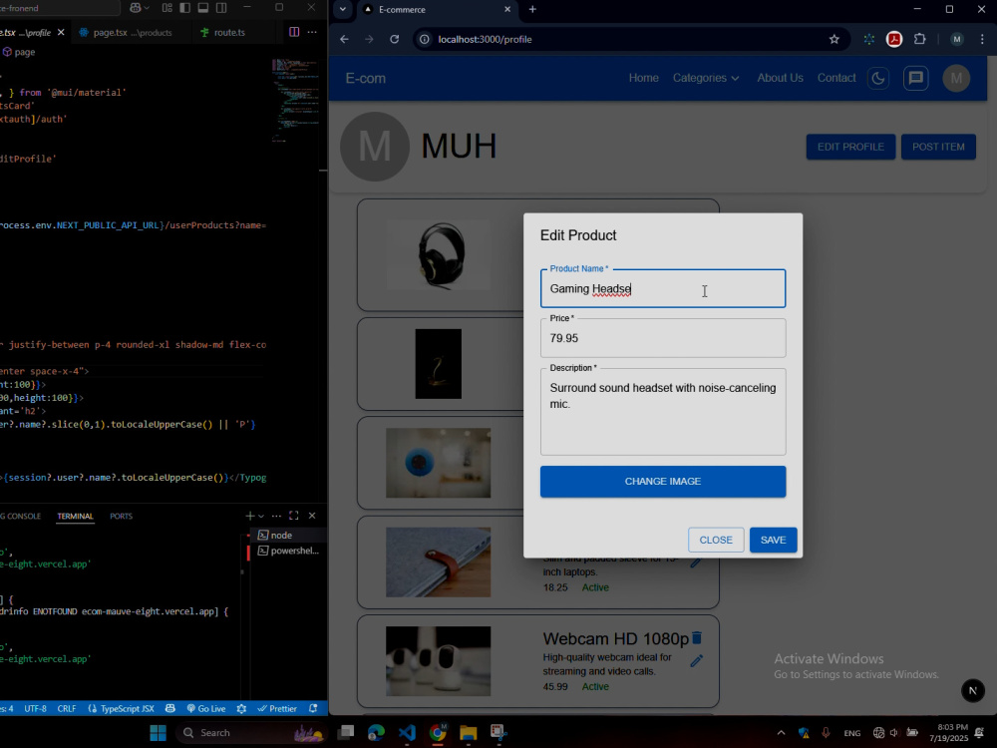
Task: Open Copilot status icon in status bar
Action: click(170, 708)
